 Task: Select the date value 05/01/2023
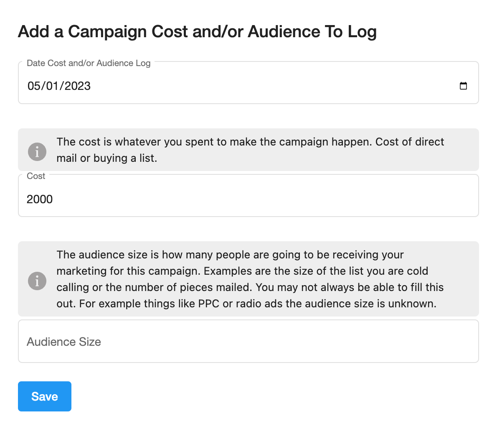tap(58, 86)
